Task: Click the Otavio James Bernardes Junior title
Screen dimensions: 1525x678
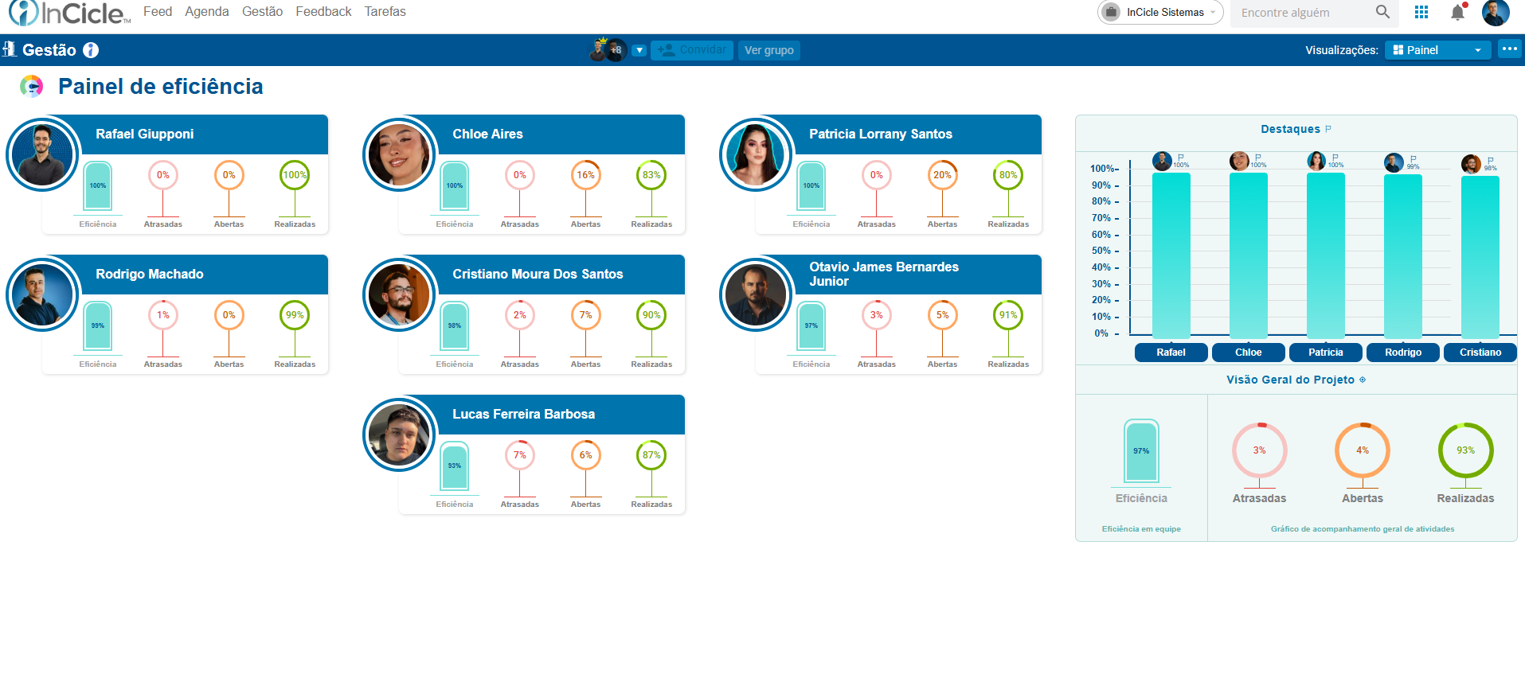Action: [884, 274]
